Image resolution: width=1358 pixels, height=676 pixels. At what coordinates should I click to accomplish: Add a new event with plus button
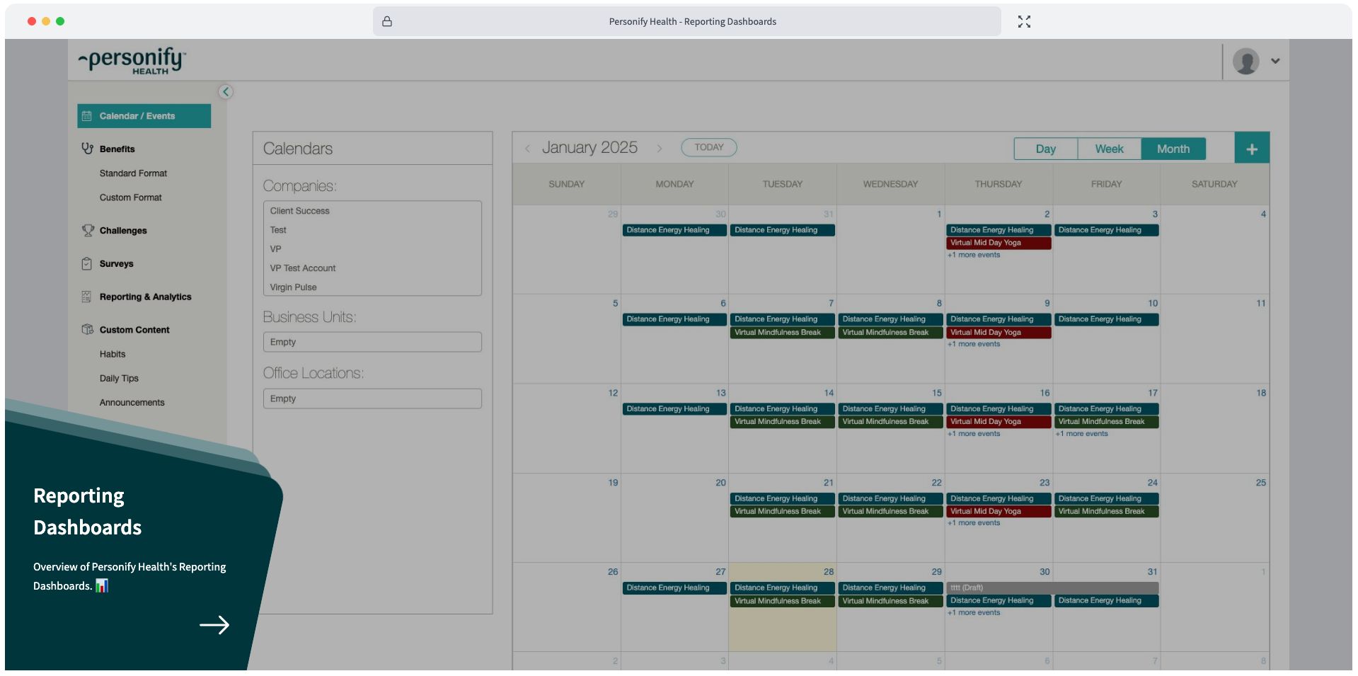coord(1252,149)
